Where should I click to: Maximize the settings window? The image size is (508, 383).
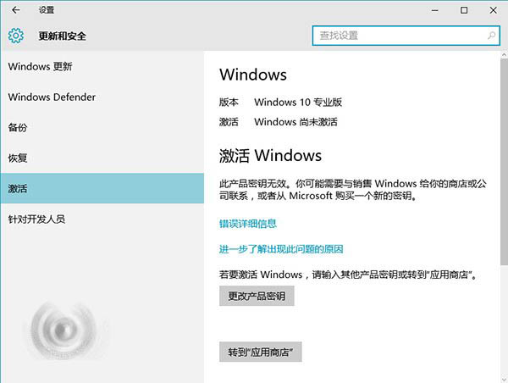[x=464, y=10]
